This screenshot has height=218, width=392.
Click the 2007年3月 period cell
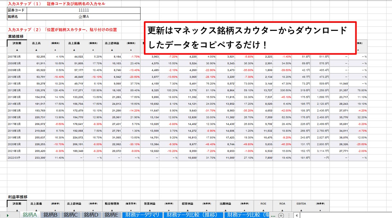17,57
